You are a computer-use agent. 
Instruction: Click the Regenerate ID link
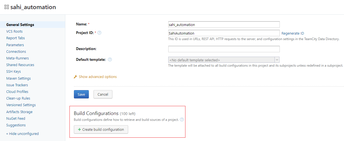[x=293, y=33]
